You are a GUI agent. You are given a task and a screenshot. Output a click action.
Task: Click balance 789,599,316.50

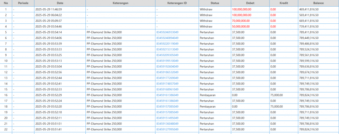309,61
